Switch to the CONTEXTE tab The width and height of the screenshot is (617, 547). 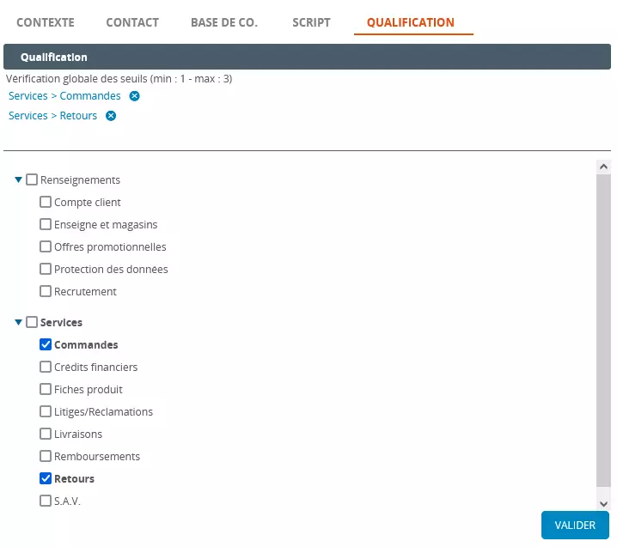(x=46, y=22)
